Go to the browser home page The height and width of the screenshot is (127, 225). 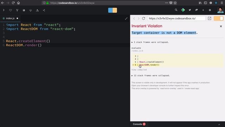pos(18,3)
